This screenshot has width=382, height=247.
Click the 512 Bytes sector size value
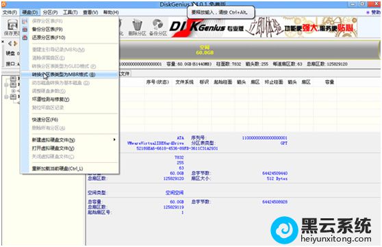point(277,179)
